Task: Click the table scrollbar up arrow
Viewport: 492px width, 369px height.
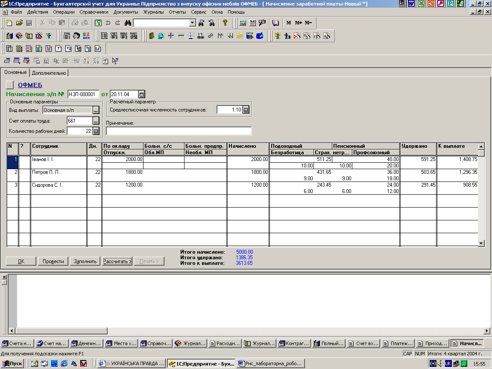Action: pyautogui.click(x=481, y=146)
